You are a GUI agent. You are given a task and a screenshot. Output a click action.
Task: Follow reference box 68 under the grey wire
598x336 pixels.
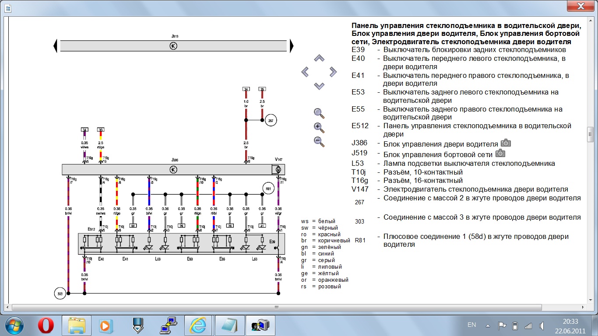click(133, 226)
